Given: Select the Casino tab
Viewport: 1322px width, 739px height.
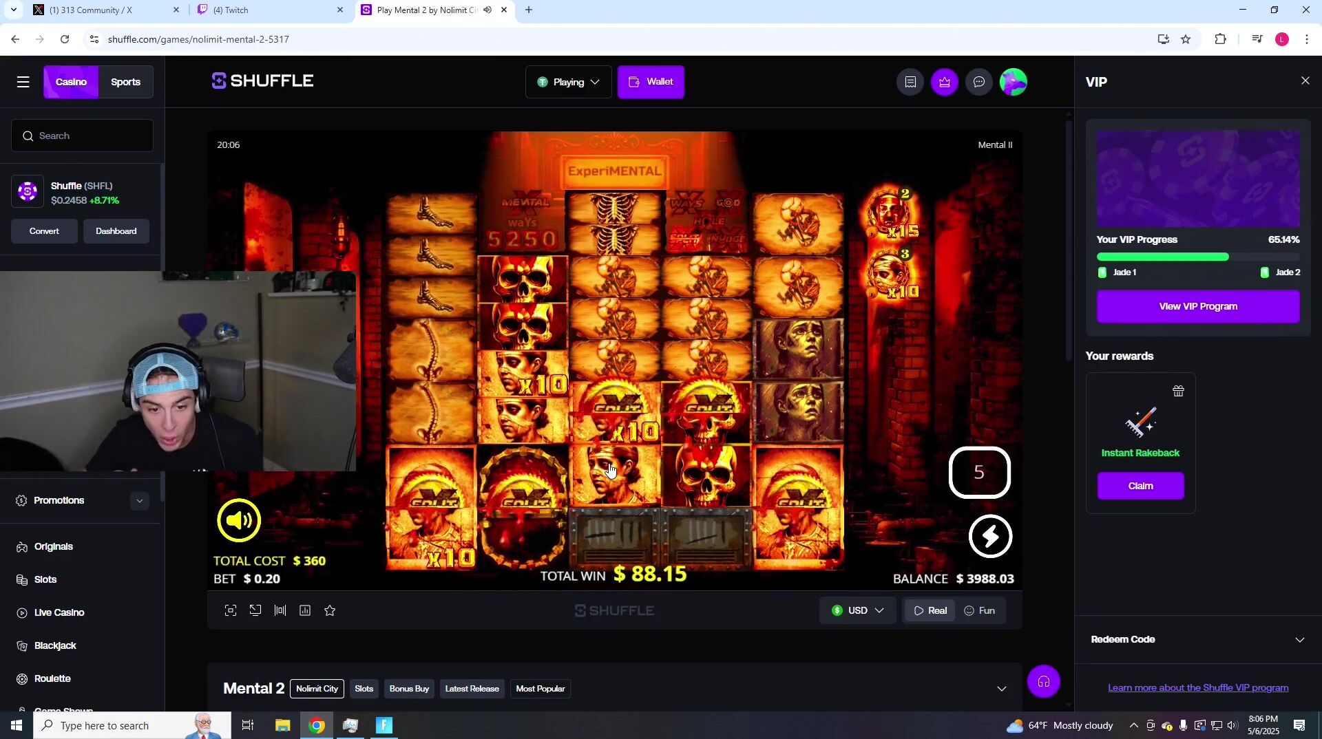Looking at the screenshot, I should click(71, 82).
